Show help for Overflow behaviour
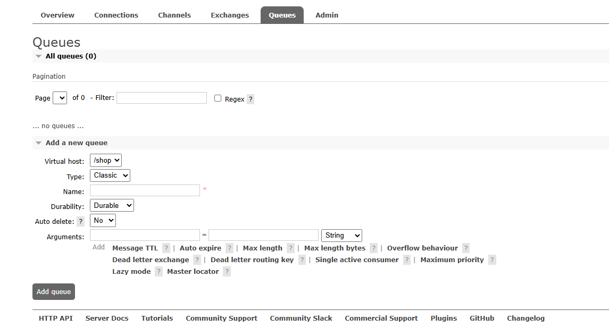 466,248
